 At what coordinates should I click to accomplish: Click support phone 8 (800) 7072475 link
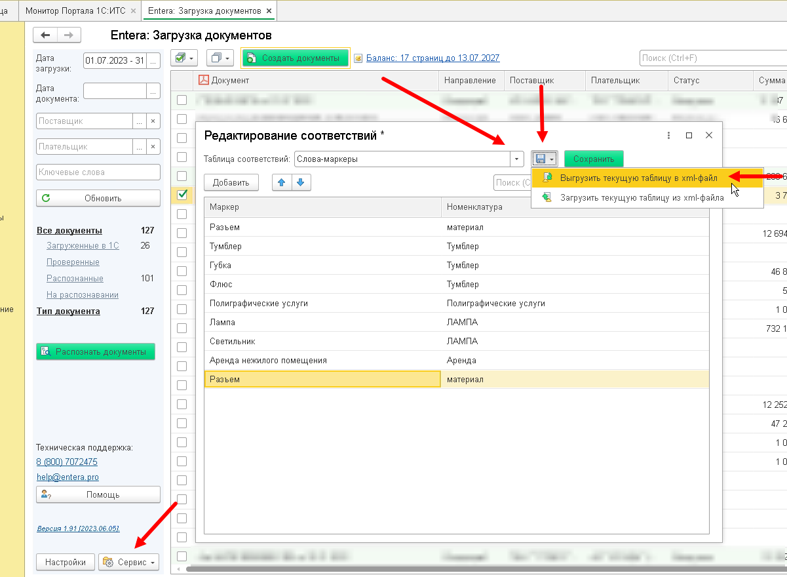pyautogui.click(x=67, y=462)
